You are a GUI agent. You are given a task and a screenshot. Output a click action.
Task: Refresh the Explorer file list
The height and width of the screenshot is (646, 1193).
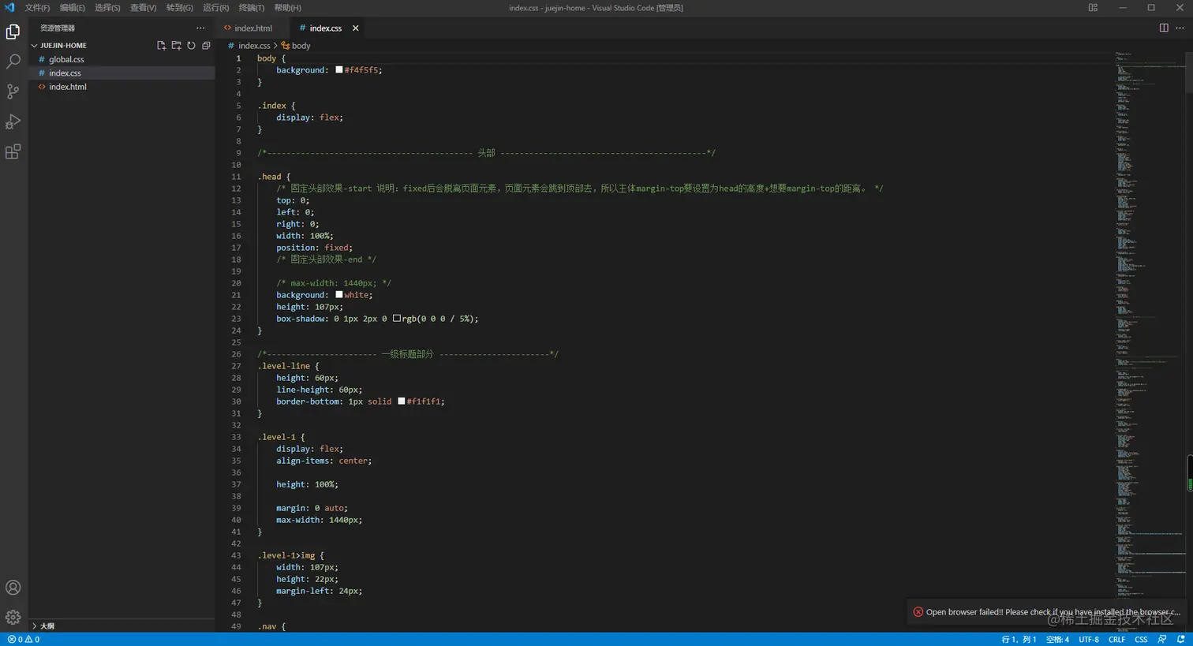191,46
